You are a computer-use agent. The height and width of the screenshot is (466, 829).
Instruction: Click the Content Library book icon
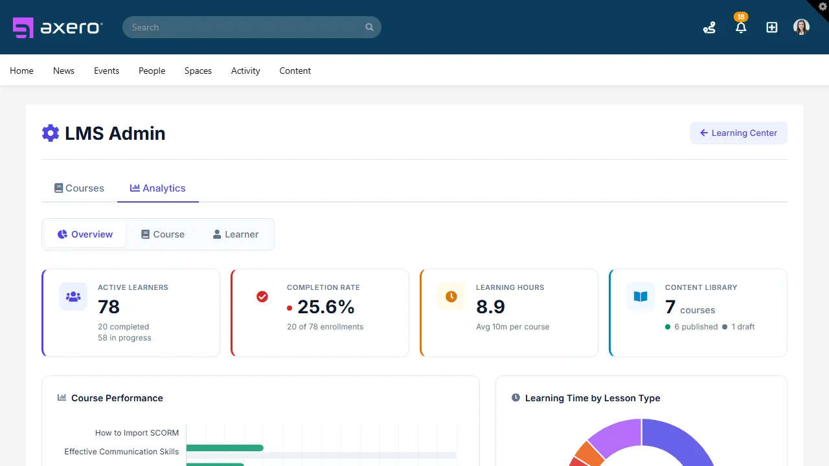(641, 296)
